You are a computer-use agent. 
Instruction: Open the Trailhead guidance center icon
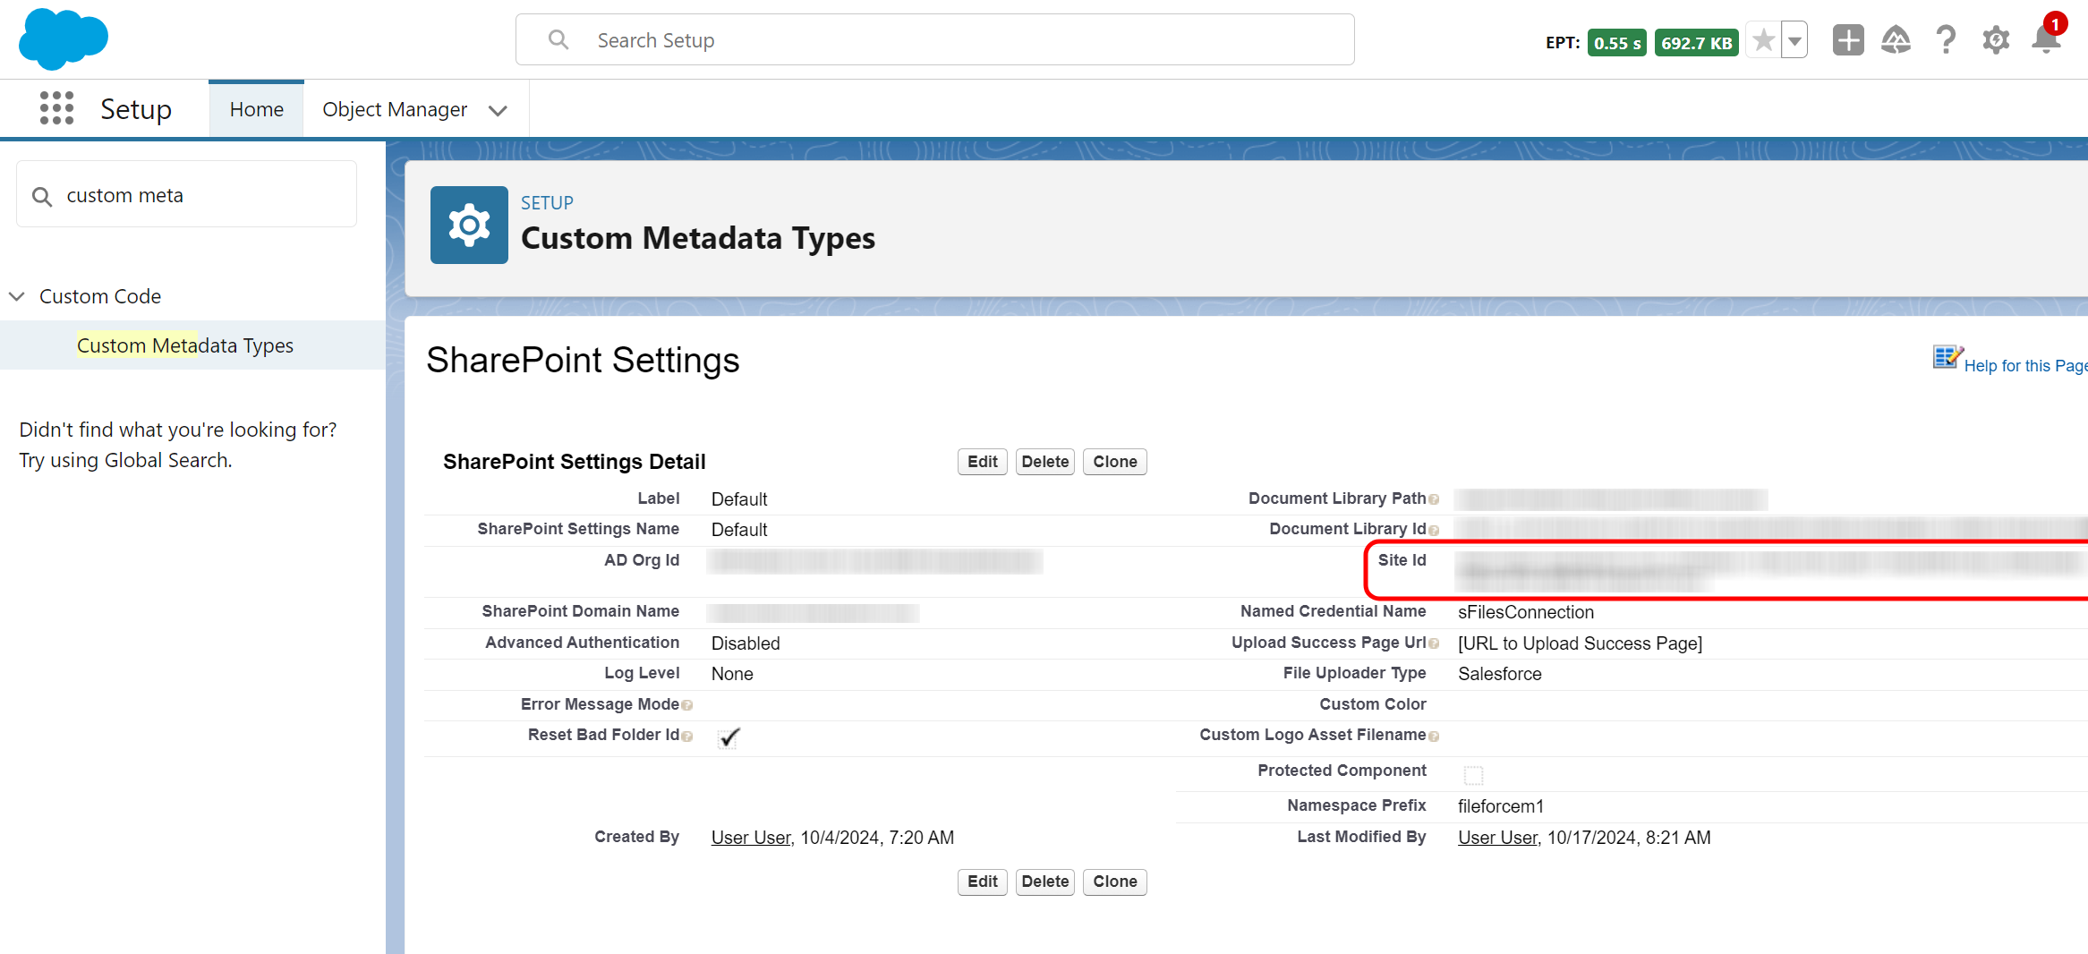click(1896, 40)
